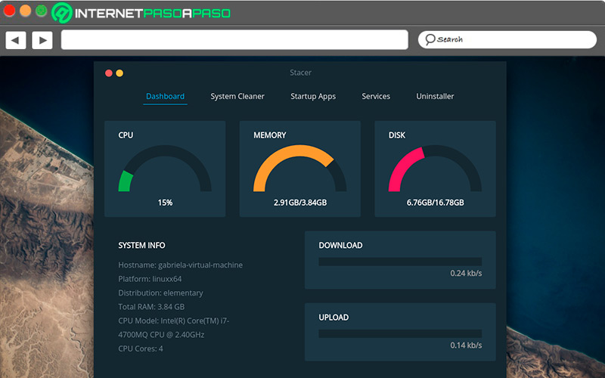Click the red browser frame close button
The height and width of the screenshot is (378, 605).
(x=9, y=11)
